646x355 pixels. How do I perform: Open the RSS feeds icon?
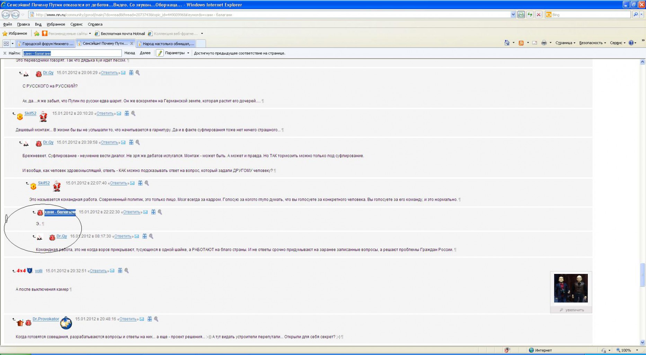(521, 43)
